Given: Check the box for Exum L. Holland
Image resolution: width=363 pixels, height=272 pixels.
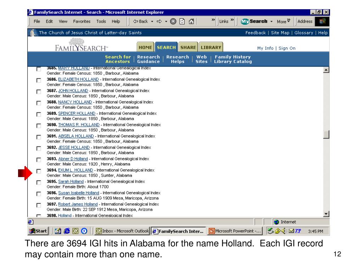Looking at the screenshot, I should coord(39,171).
